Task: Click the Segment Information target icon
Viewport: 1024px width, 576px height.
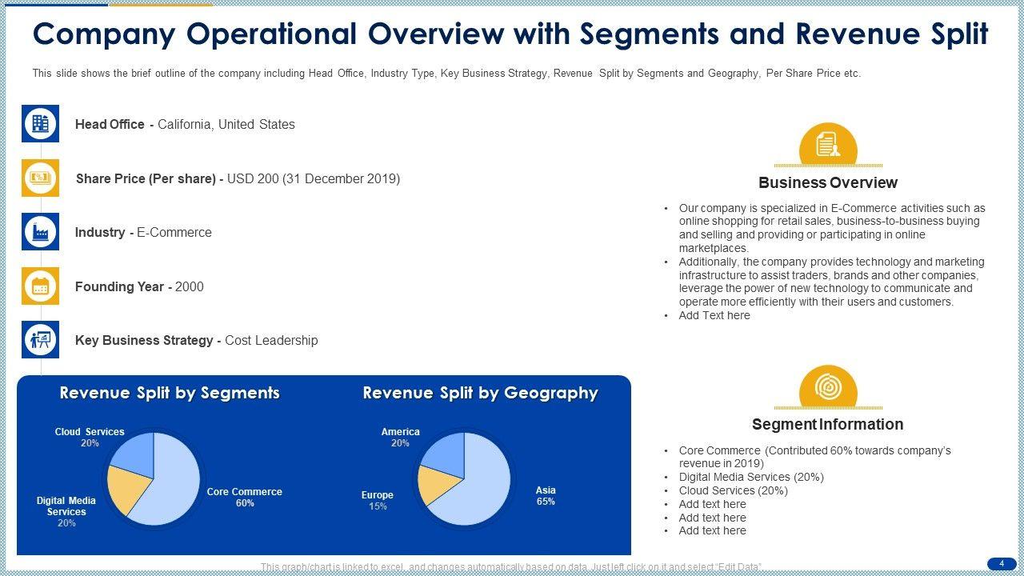Action: coord(828,387)
